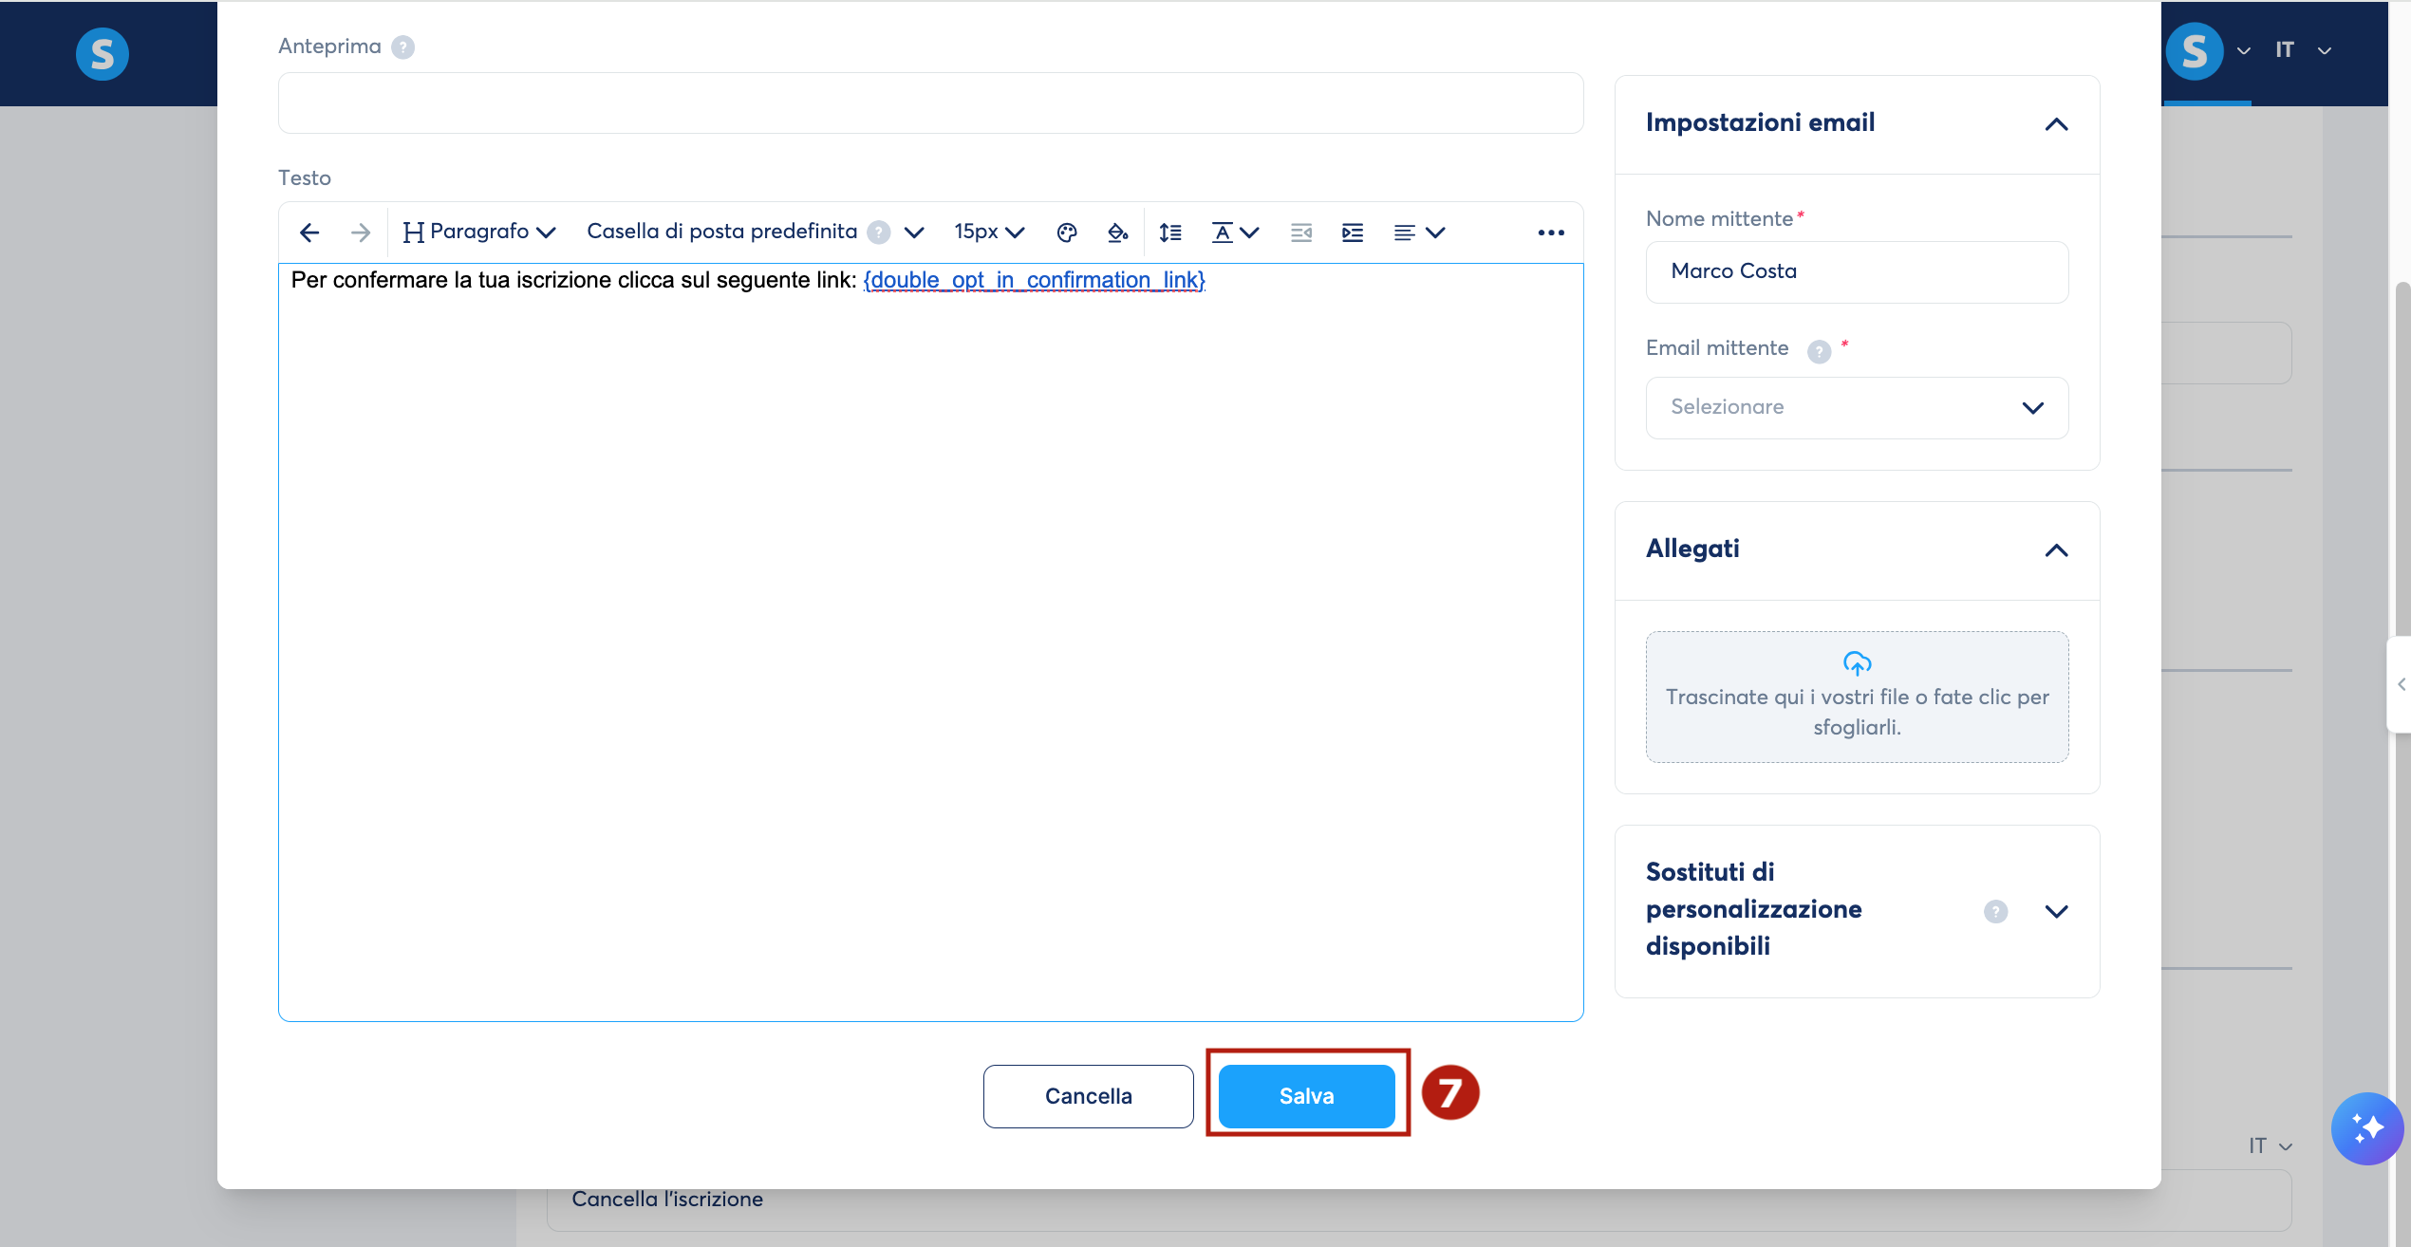Click the Systeme logo in top left

coord(103,54)
